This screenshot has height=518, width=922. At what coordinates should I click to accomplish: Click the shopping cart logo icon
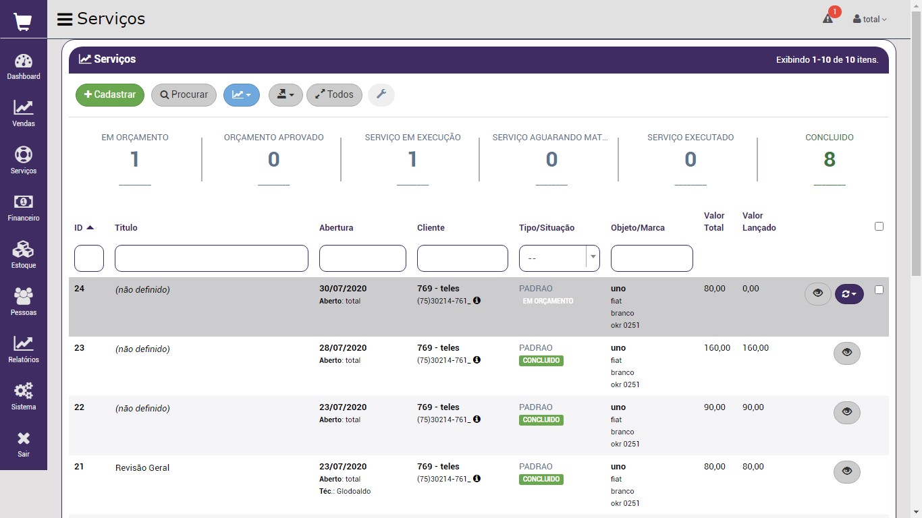(23, 22)
